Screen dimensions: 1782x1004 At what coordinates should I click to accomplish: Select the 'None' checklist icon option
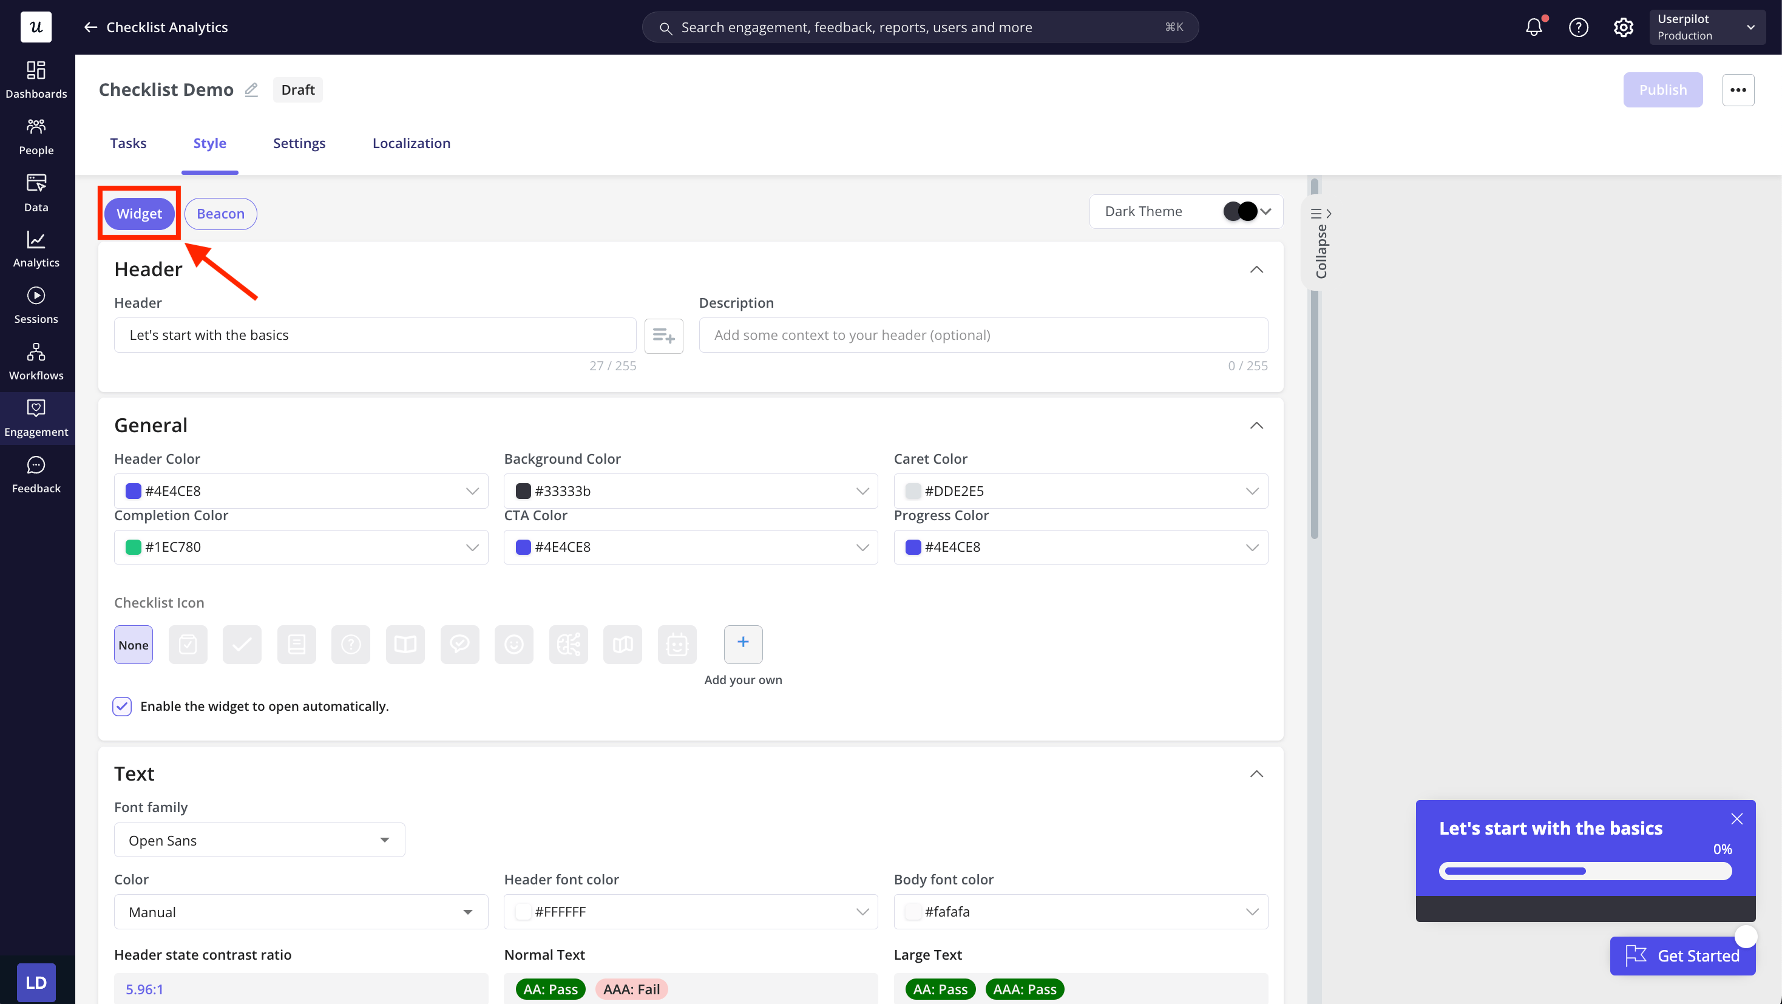(x=134, y=645)
